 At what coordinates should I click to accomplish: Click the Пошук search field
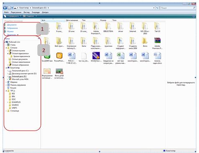pyautogui.click(x=176, y=8)
